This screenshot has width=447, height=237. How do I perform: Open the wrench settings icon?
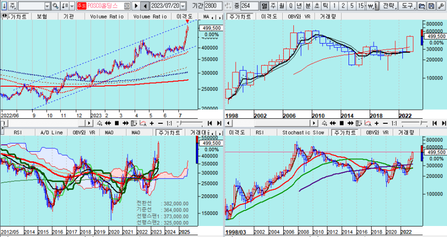coord(441,6)
